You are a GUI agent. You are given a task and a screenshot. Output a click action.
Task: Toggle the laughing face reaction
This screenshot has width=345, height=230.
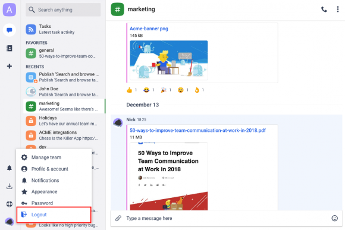pyautogui.click(x=149, y=90)
